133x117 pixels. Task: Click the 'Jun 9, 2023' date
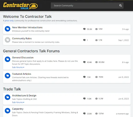point(123,77)
